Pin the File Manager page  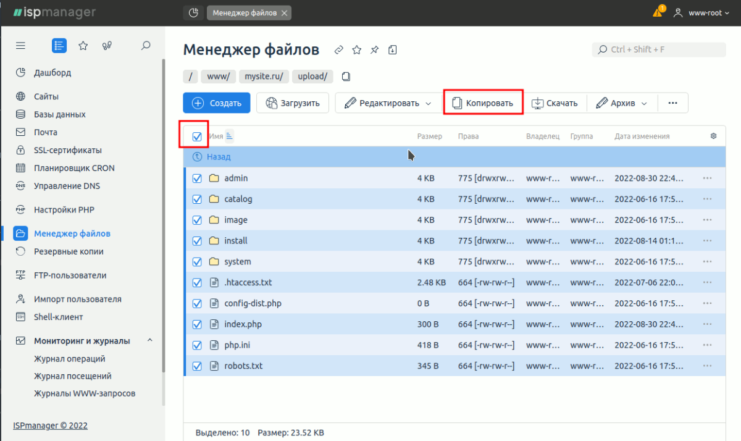374,50
